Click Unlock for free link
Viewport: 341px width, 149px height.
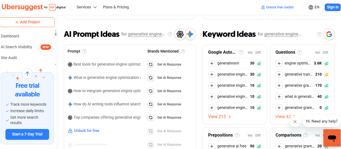click(x=87, y=131)
